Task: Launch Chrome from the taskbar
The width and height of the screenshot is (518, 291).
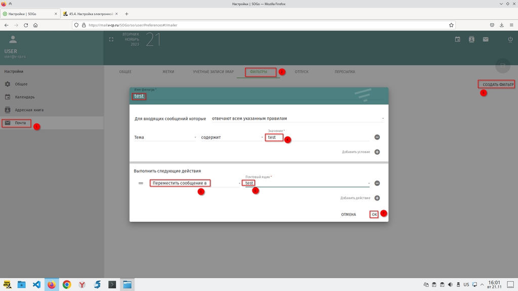Action: coord(67,284)
